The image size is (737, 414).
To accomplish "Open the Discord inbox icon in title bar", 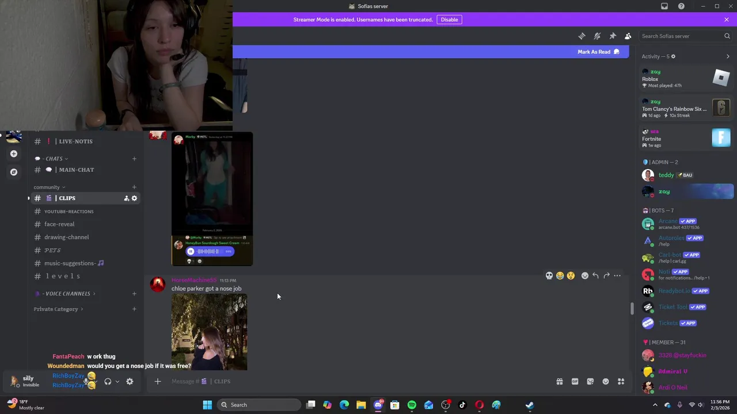I will (664, 6).
